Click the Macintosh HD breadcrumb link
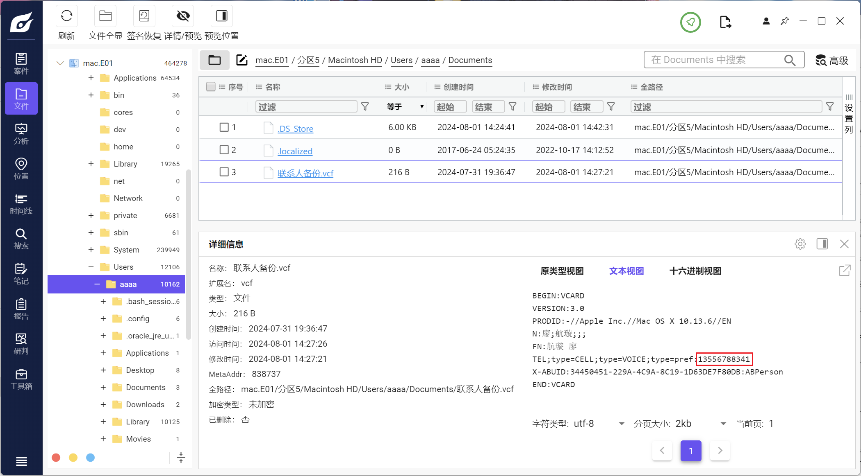Image resolution: width=861 pixels, height=476 pixels. click(355, 60)
